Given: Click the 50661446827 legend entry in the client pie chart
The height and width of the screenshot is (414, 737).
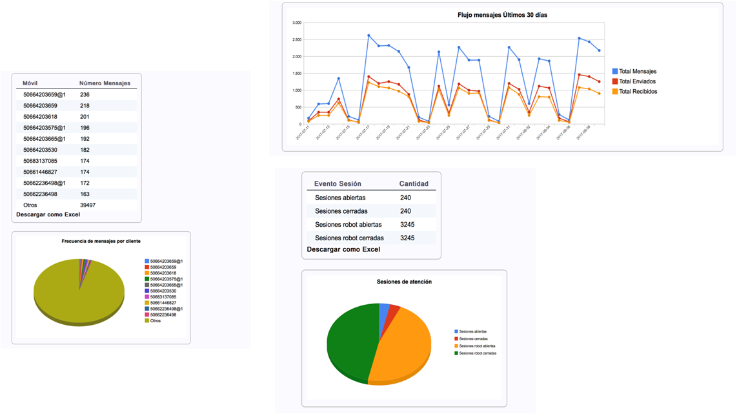Looking at the screenshot, I should pyautogui.click(x=163, y=303).
